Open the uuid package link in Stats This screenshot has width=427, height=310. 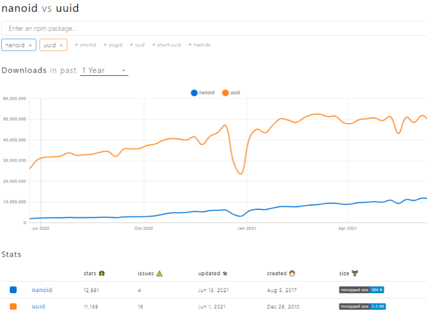pos(38,306)
